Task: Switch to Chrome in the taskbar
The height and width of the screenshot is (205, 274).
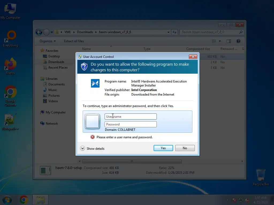Action: [x=24, y=200]
